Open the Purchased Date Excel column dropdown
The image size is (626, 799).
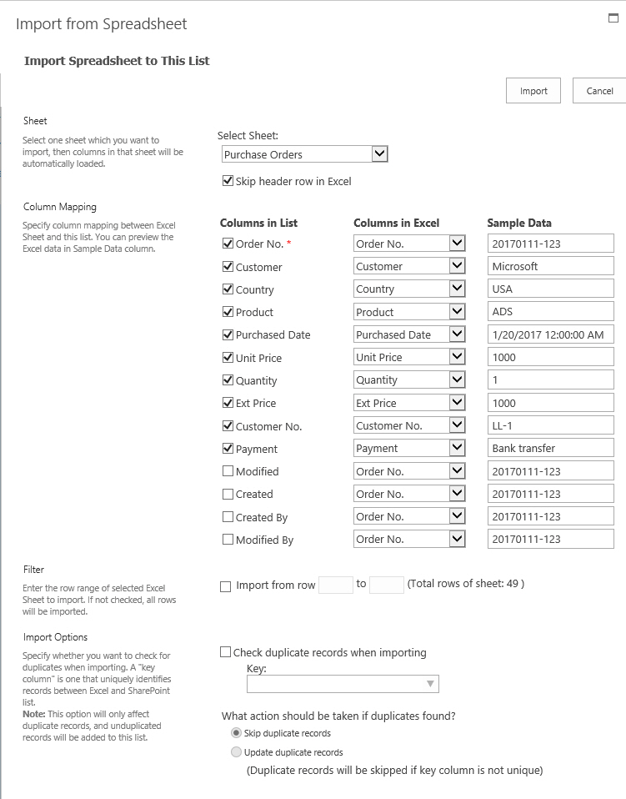[x=457, y=334]
